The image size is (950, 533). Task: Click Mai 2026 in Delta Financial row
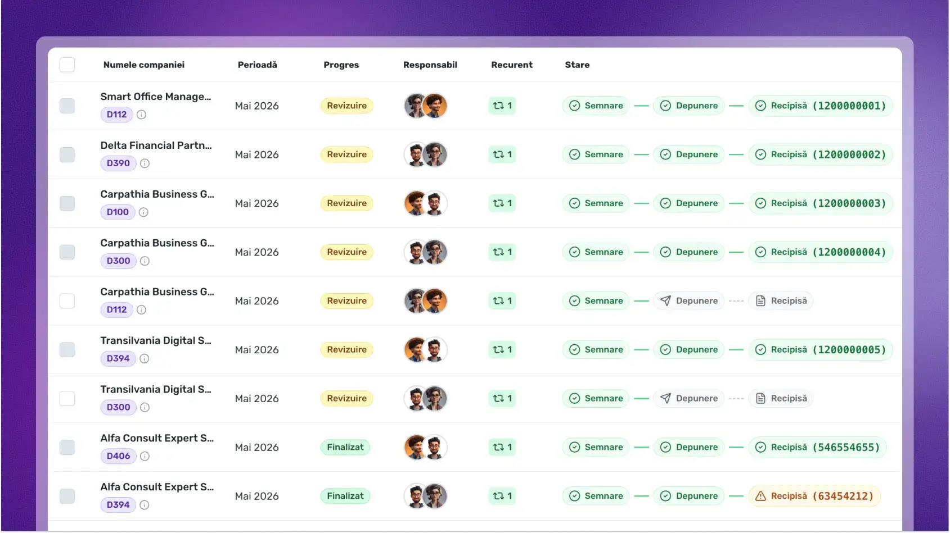pos(257,154)
